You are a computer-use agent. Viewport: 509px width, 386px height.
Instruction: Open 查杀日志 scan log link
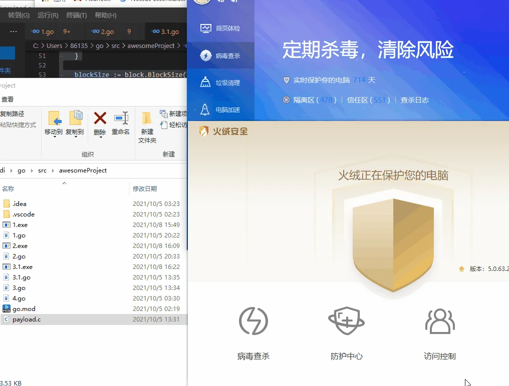(414, 100)
